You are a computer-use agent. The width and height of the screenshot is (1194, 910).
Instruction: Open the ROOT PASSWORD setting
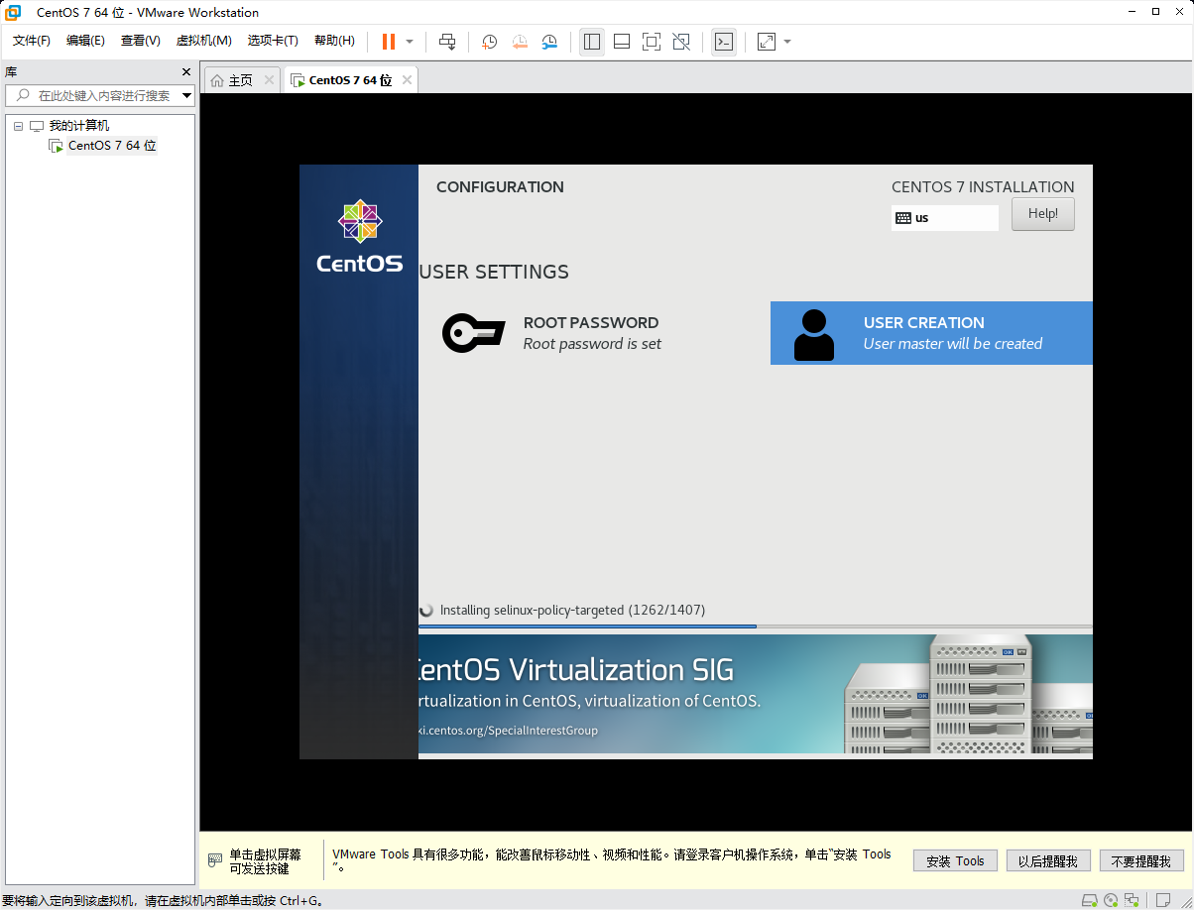[591, 333]
